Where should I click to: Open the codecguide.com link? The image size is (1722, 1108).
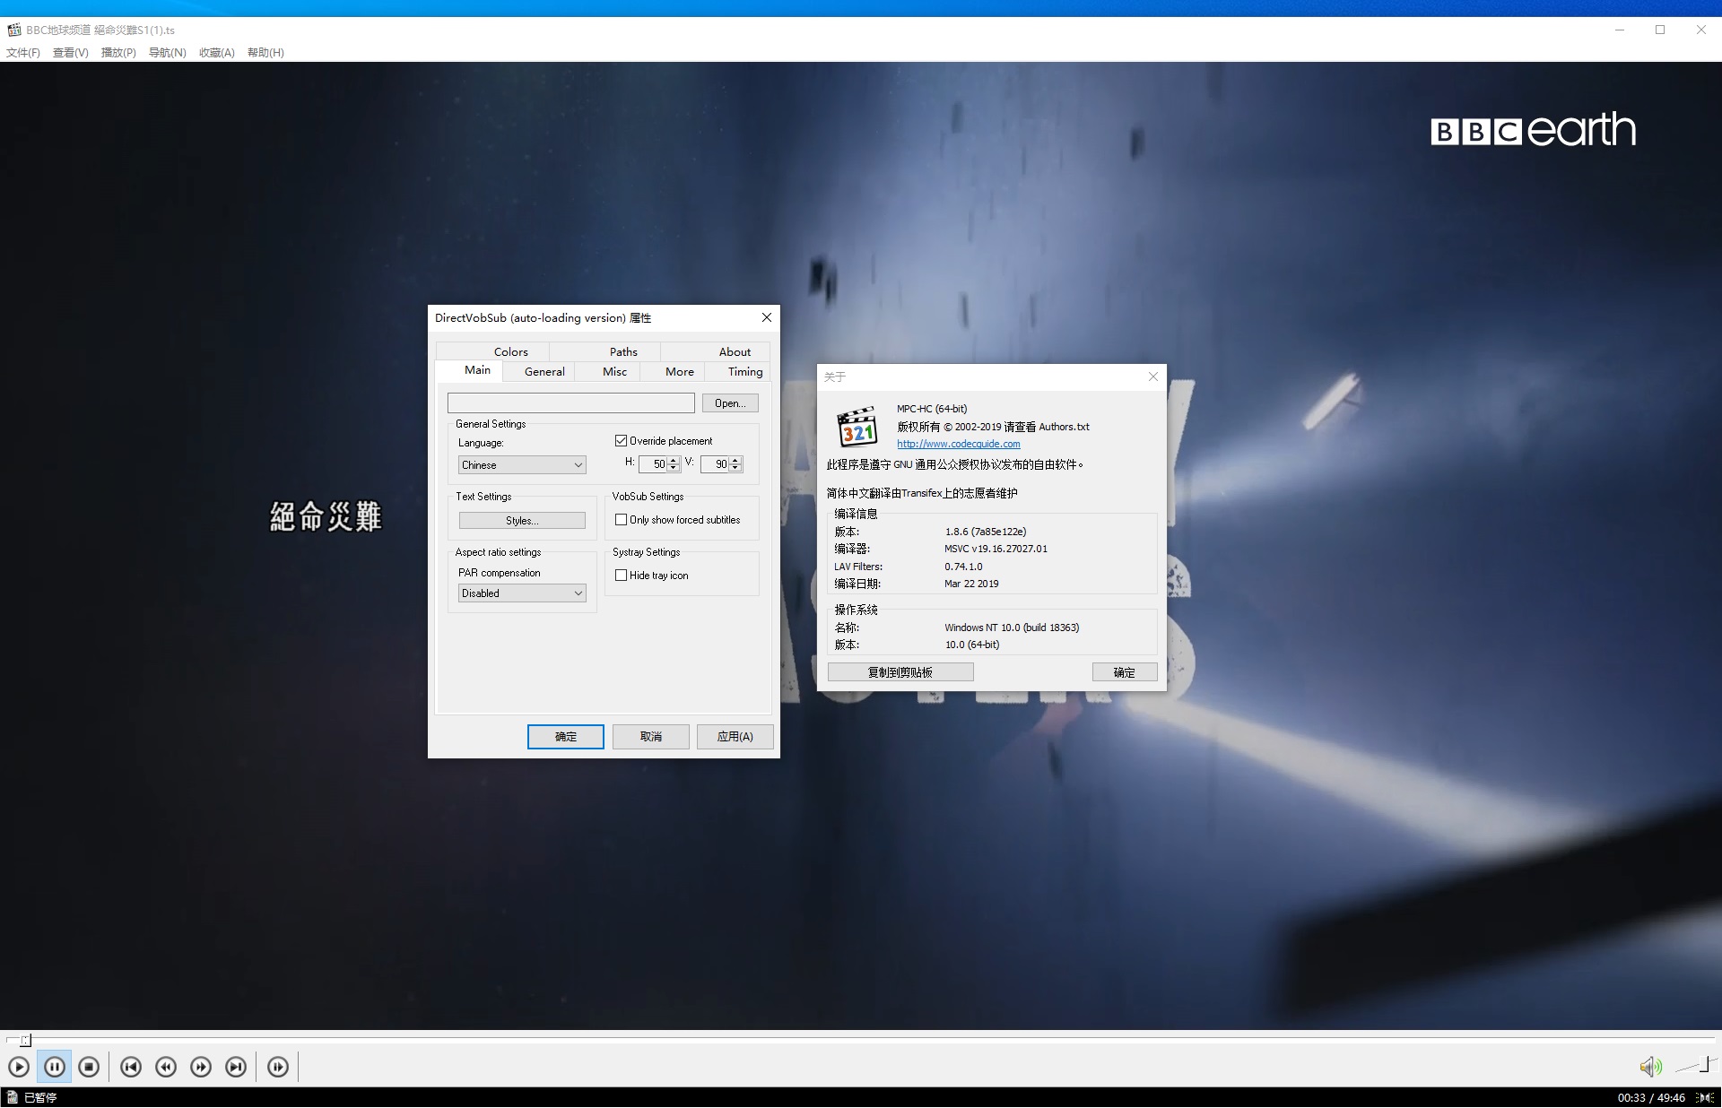[959, 444]
